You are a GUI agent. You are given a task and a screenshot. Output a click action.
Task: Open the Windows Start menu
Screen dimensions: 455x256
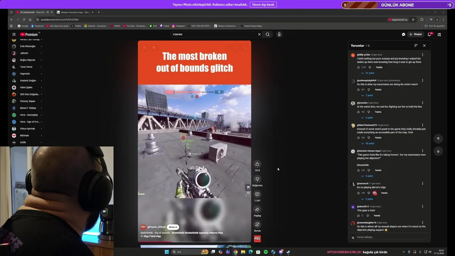coord(167,252)
